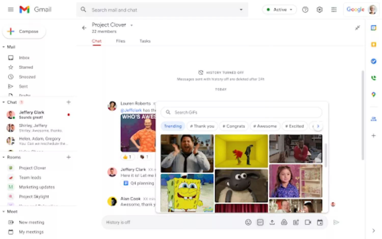Open the Marketing updates room

pyautogui.click(x=37, y=187)
